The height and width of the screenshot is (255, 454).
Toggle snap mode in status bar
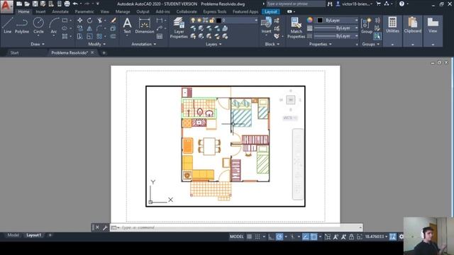coord(258,237)
